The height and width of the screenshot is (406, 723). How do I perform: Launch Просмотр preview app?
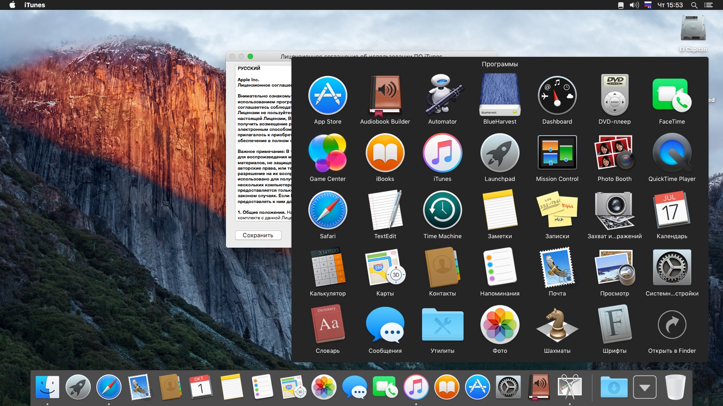coord(615,268)
